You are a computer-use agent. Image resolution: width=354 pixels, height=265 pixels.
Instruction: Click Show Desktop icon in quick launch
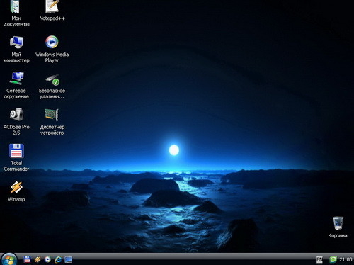pos(69,259)
